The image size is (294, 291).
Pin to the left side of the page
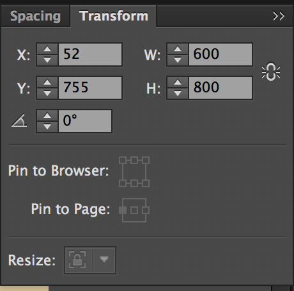[x=123, y=210]
